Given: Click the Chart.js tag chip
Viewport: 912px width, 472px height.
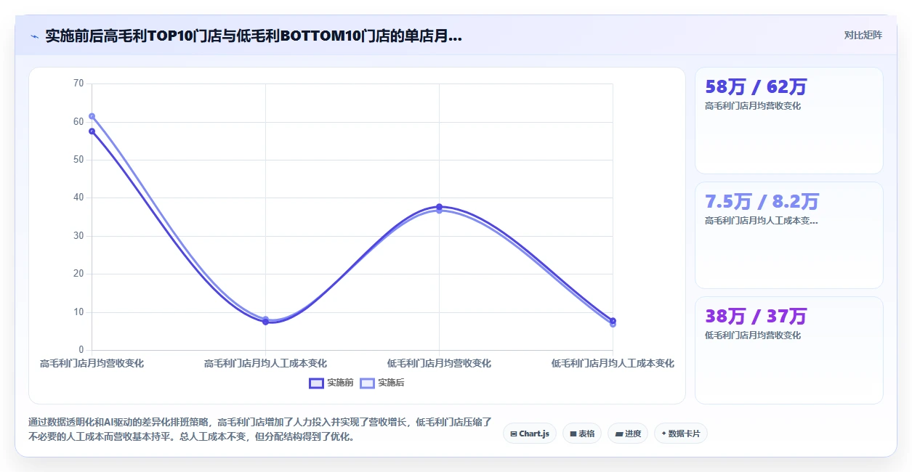Looking at the screenshot, I should click(x=530, y=434).
